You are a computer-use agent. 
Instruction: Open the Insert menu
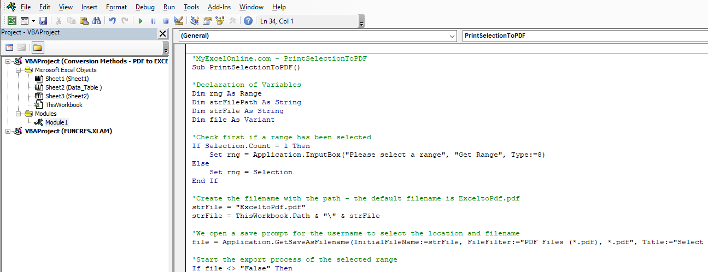[x=90, y=7]
